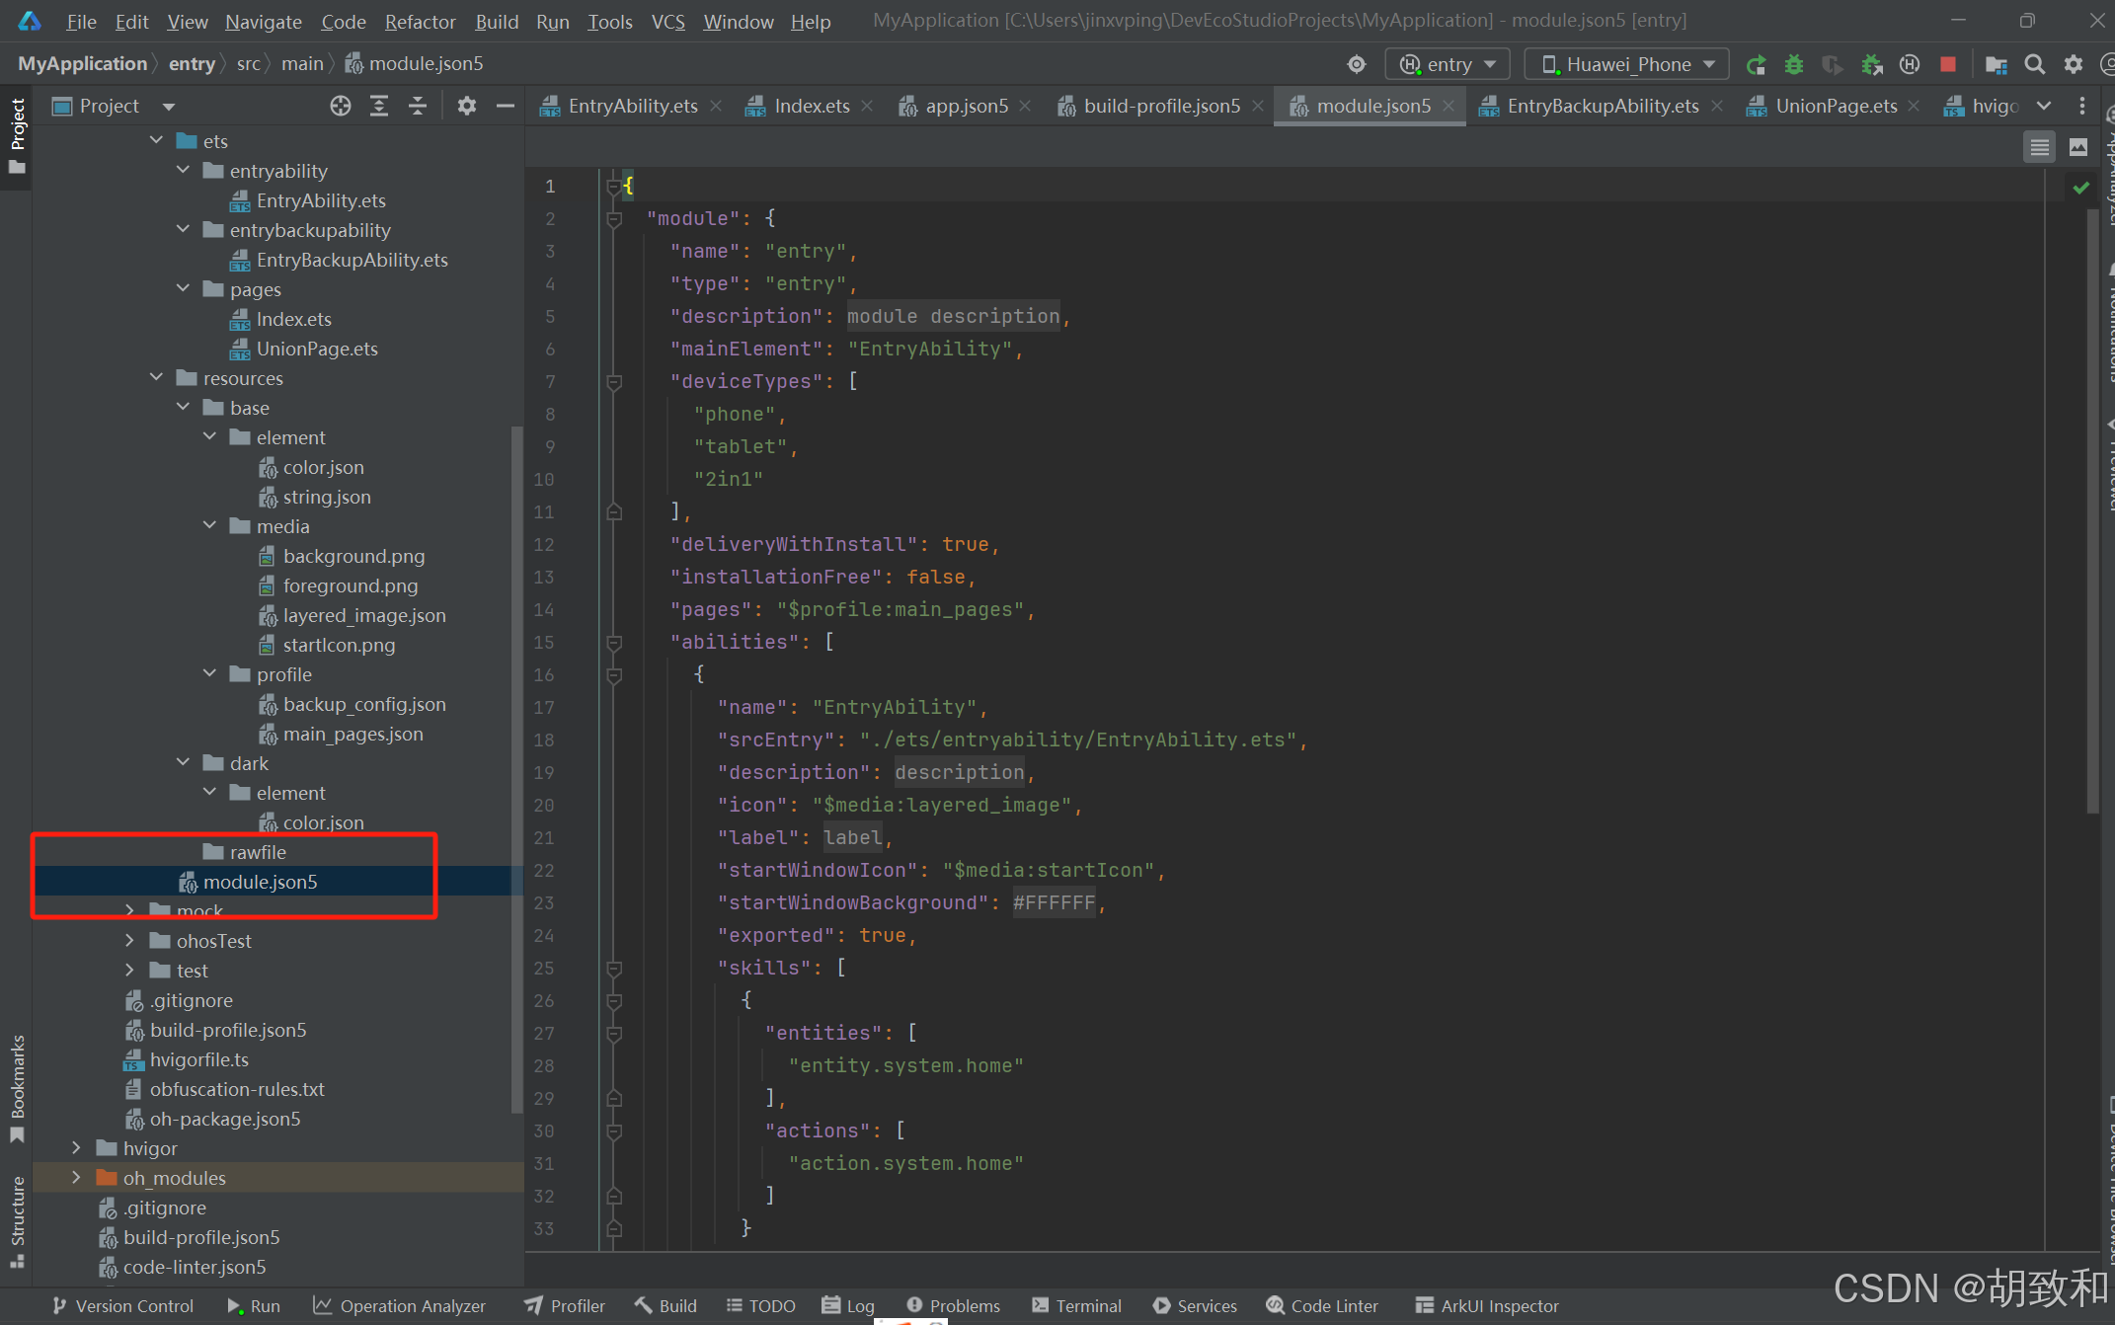Open the Huawei_Phone device dropdown

pos(1626,64)
